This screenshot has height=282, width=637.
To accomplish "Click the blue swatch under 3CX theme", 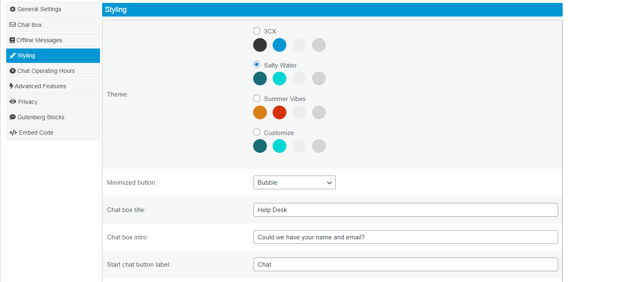I will coord(279,45).
